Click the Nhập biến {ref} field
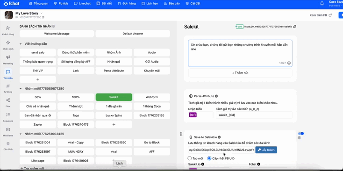 point(200,115)
